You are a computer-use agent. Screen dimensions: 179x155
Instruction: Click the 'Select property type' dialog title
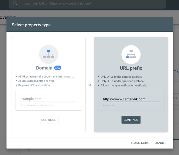point(31,25)
